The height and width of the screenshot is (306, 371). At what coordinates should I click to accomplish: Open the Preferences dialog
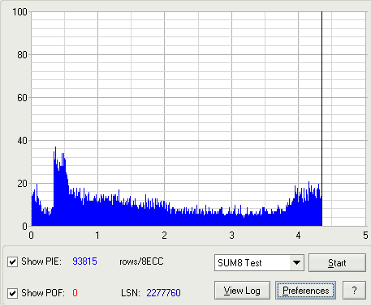(305, 291)
